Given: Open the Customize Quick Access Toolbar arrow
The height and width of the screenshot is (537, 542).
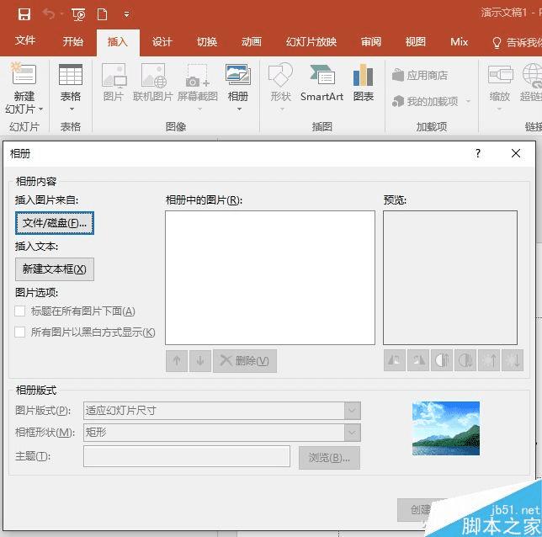Looking at the screenshot, I should (x=126, y=14).
